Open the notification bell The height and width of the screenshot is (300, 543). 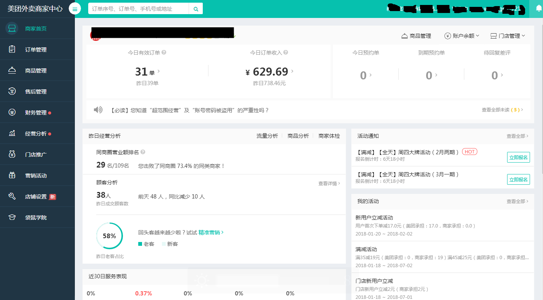pos(539,9)
